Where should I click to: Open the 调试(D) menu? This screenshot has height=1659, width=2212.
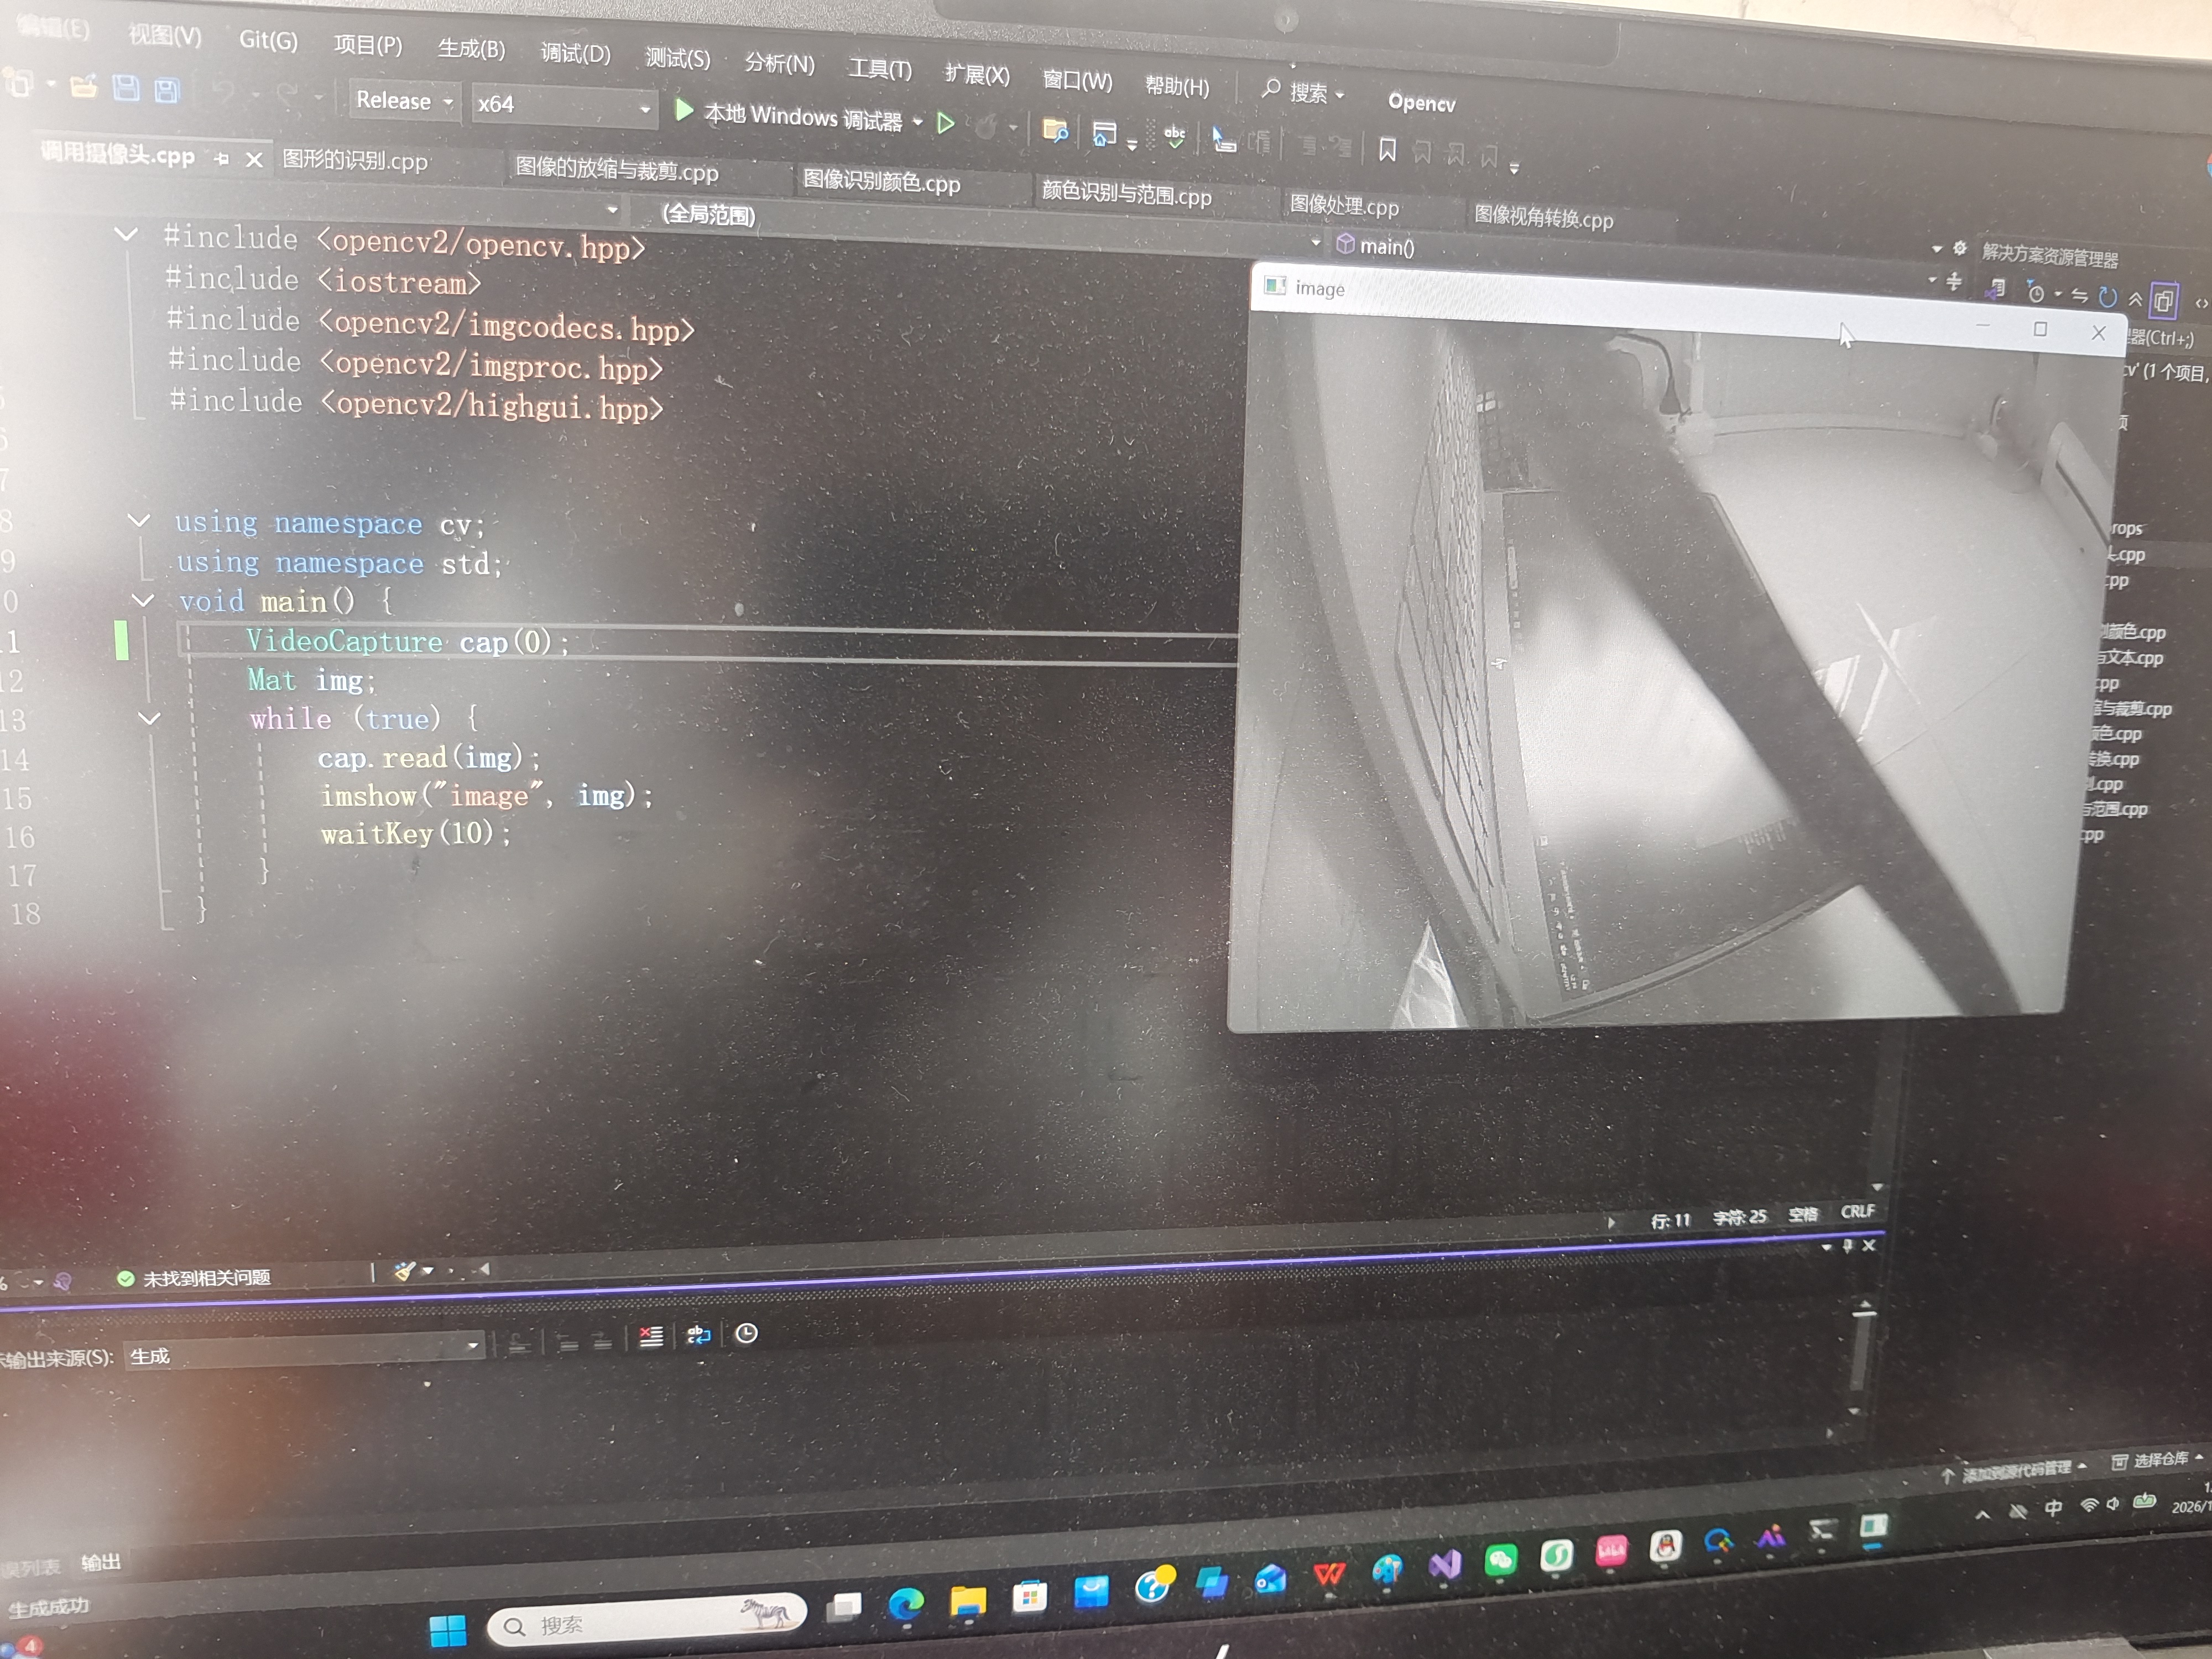click(x=575, y=53)
